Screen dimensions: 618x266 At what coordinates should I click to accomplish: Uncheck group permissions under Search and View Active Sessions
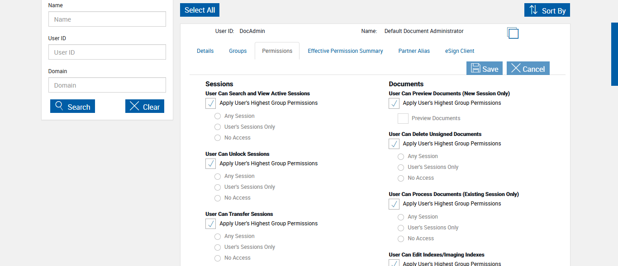210,103
